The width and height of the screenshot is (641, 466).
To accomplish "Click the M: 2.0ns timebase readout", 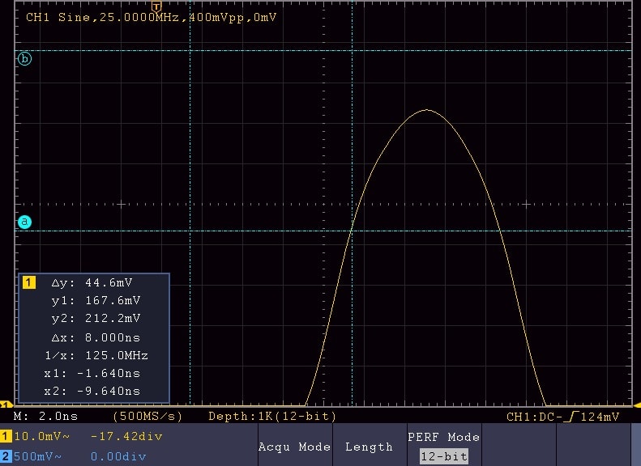I will 45,416.
